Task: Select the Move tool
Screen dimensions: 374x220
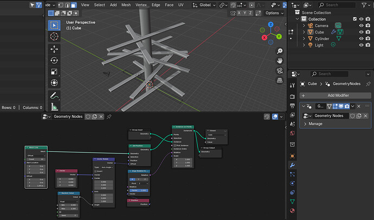Action: pyautogui.click(x=54, y=49)
